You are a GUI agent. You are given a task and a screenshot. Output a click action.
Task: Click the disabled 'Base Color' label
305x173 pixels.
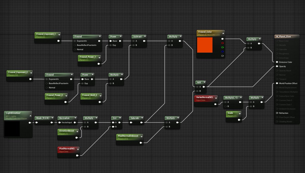(x=284, y=41)
